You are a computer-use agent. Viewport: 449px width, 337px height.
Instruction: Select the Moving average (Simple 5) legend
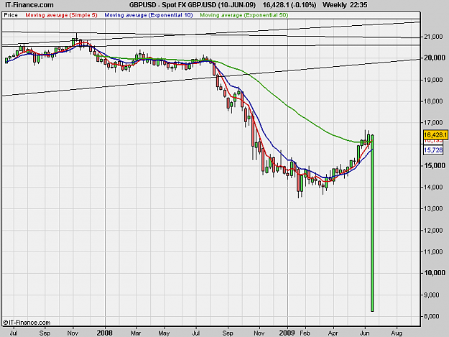pos(61,15)
